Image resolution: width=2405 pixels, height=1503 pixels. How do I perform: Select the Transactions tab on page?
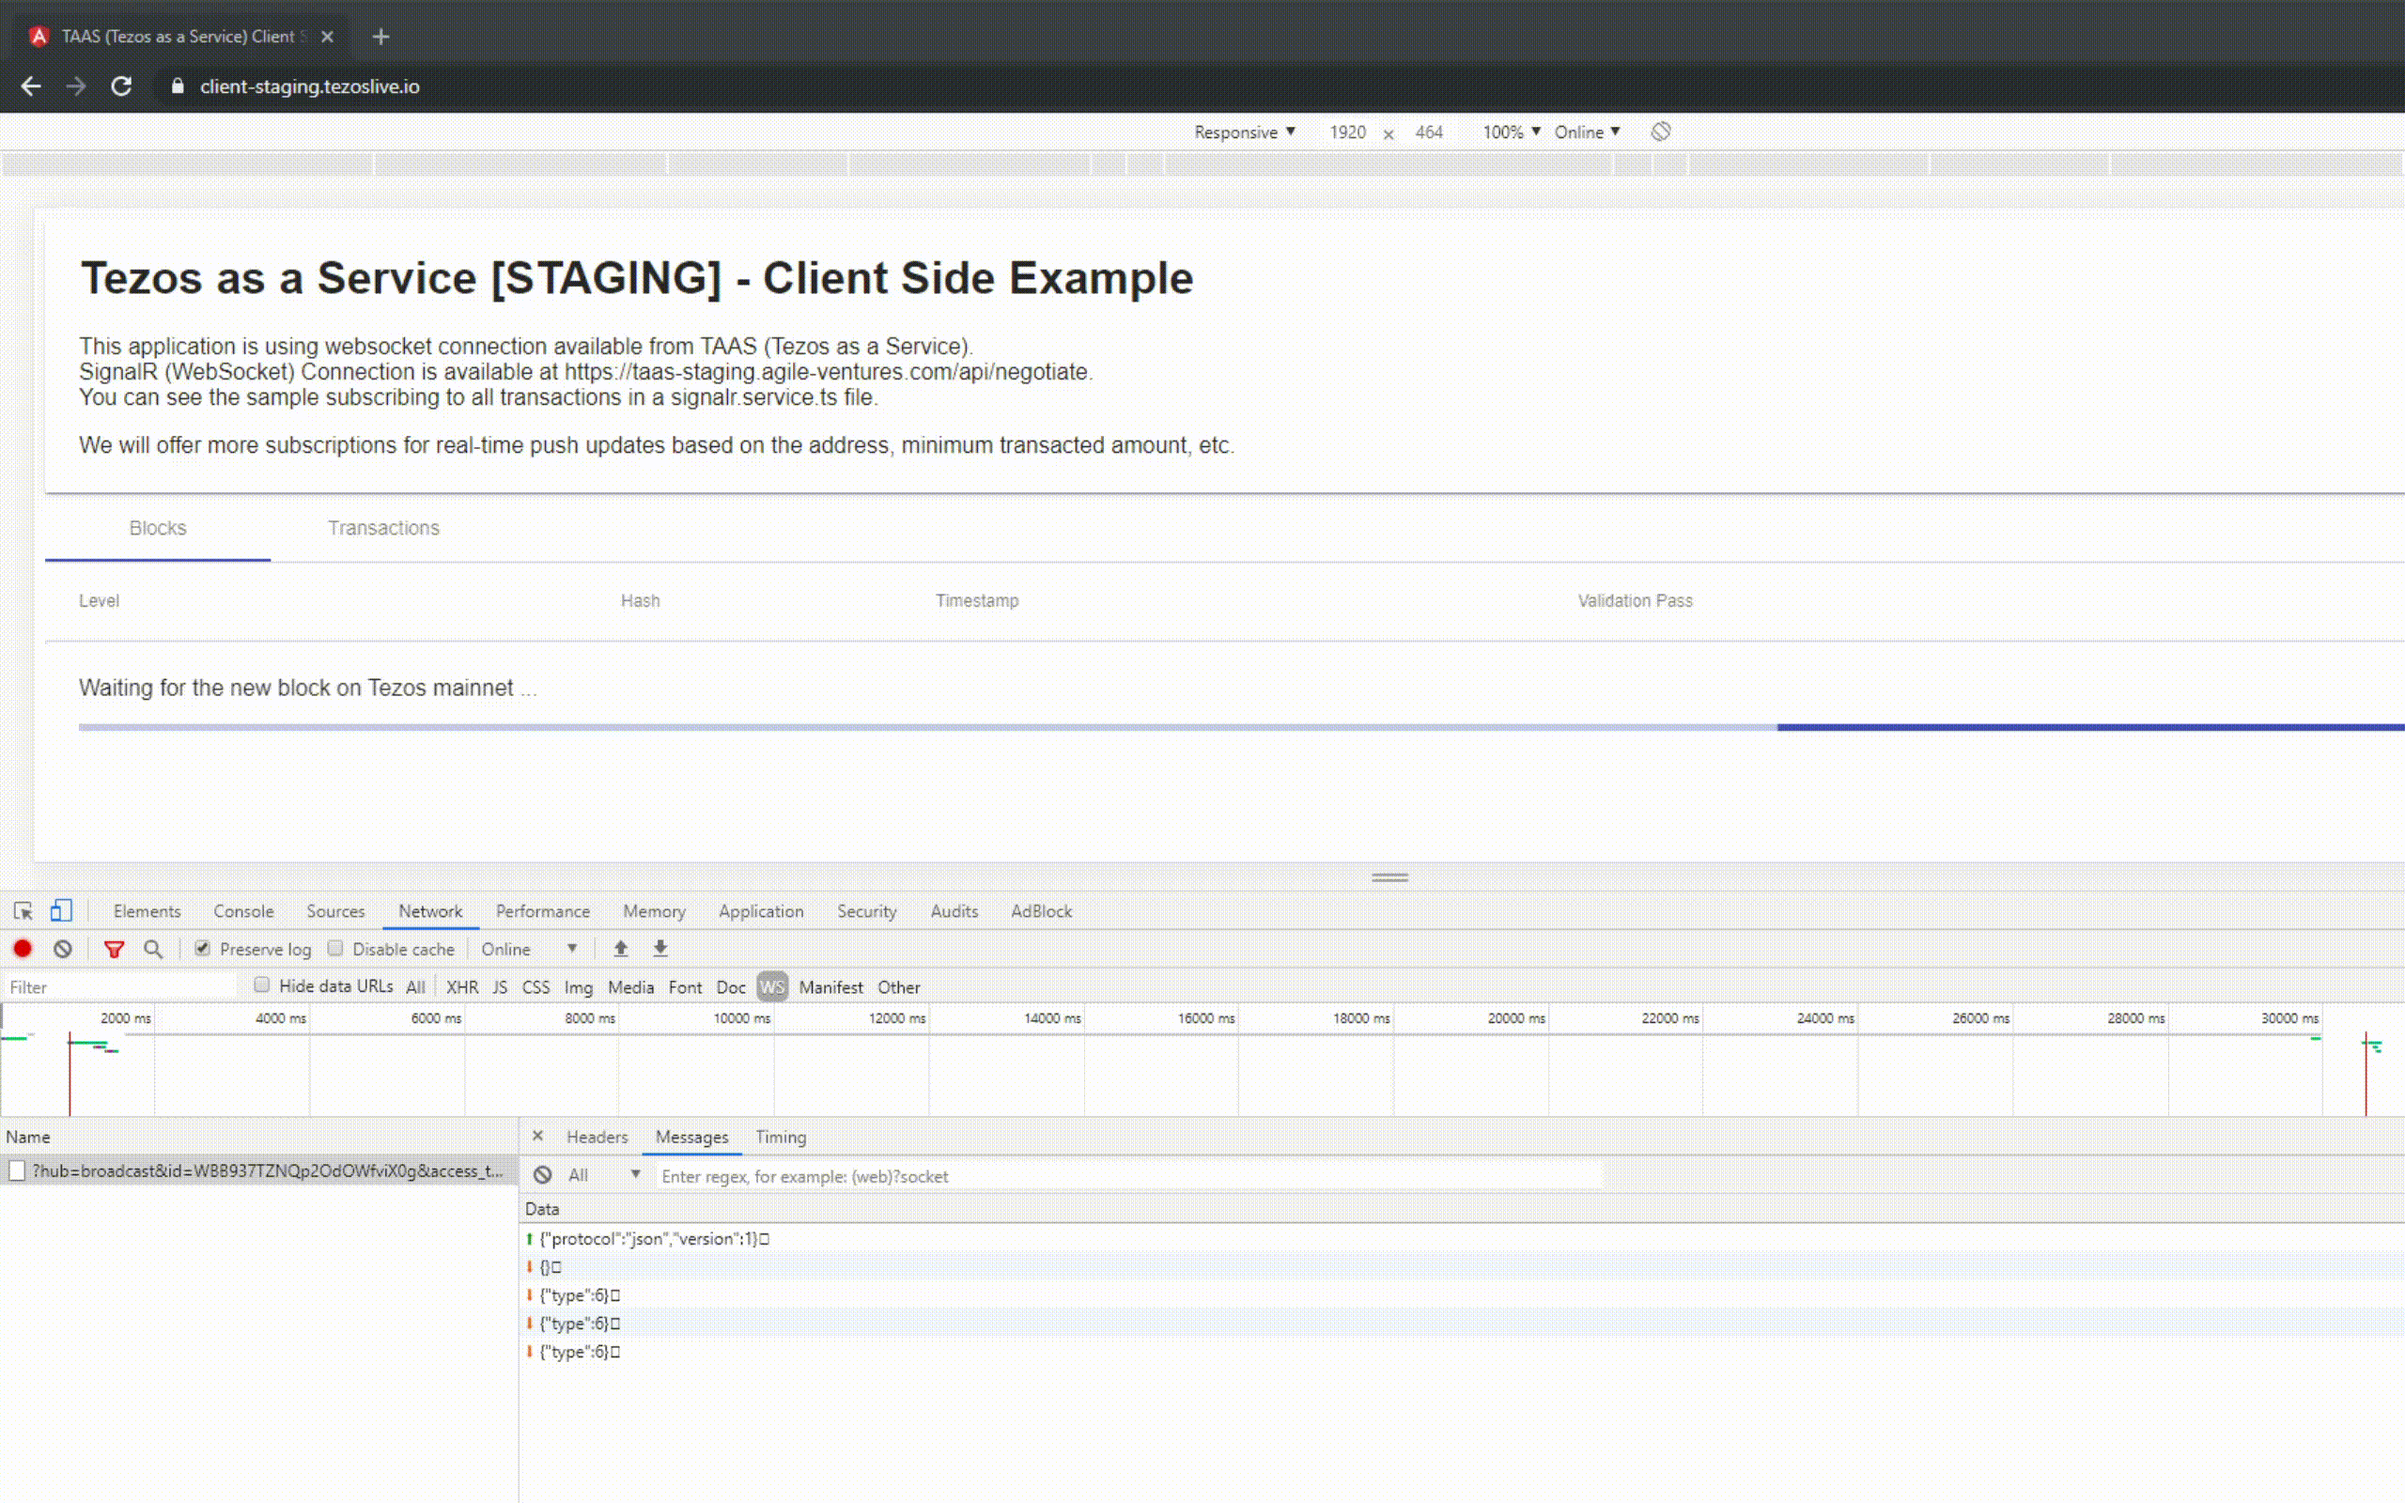383,528
